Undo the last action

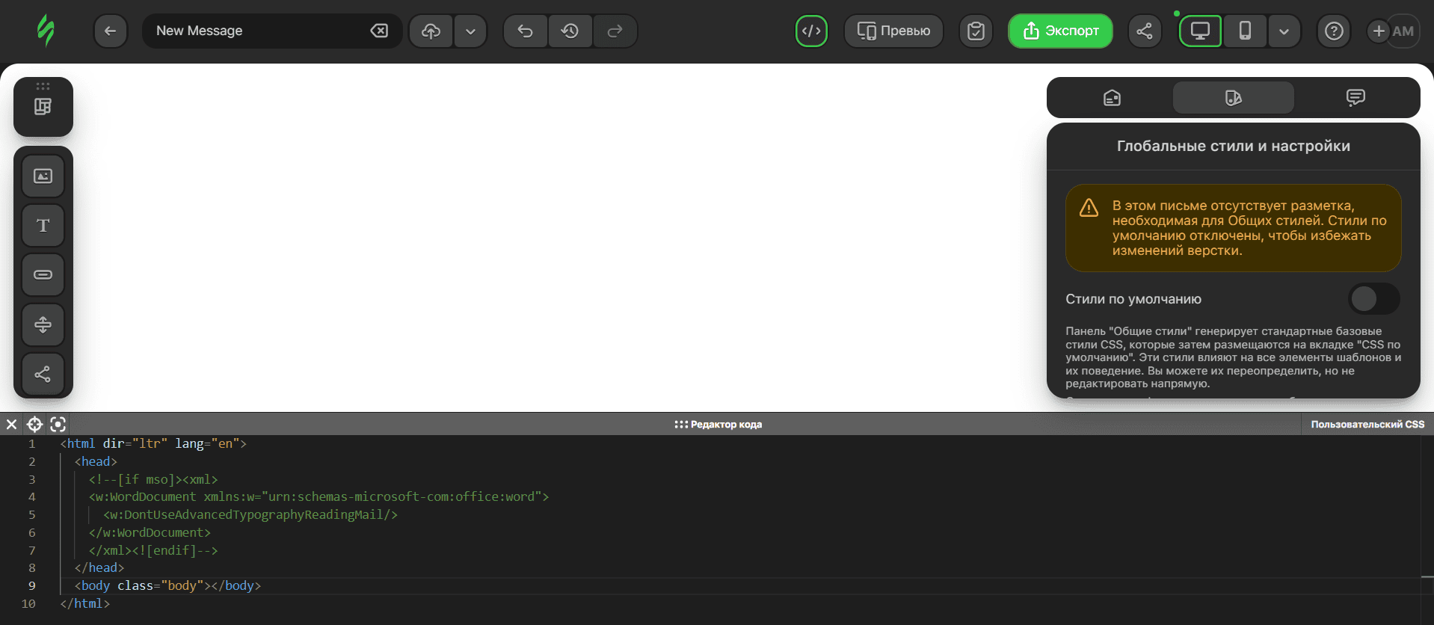(x=526, y=31)
